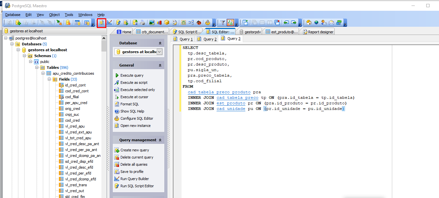439x198 pixels.
Task: Collapse the General panel section
Action: pos(160,65)
